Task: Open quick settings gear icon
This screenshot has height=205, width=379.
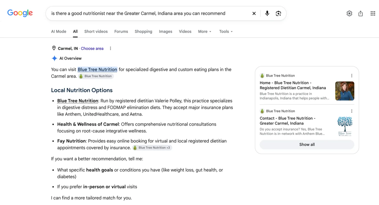Action: tap(349, 14)
